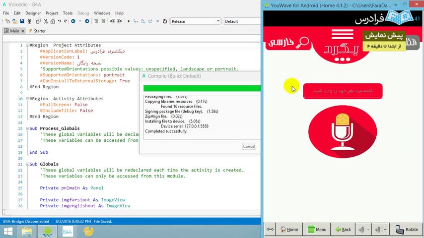Click the Export As Zip gift icon

click(29, 21)
